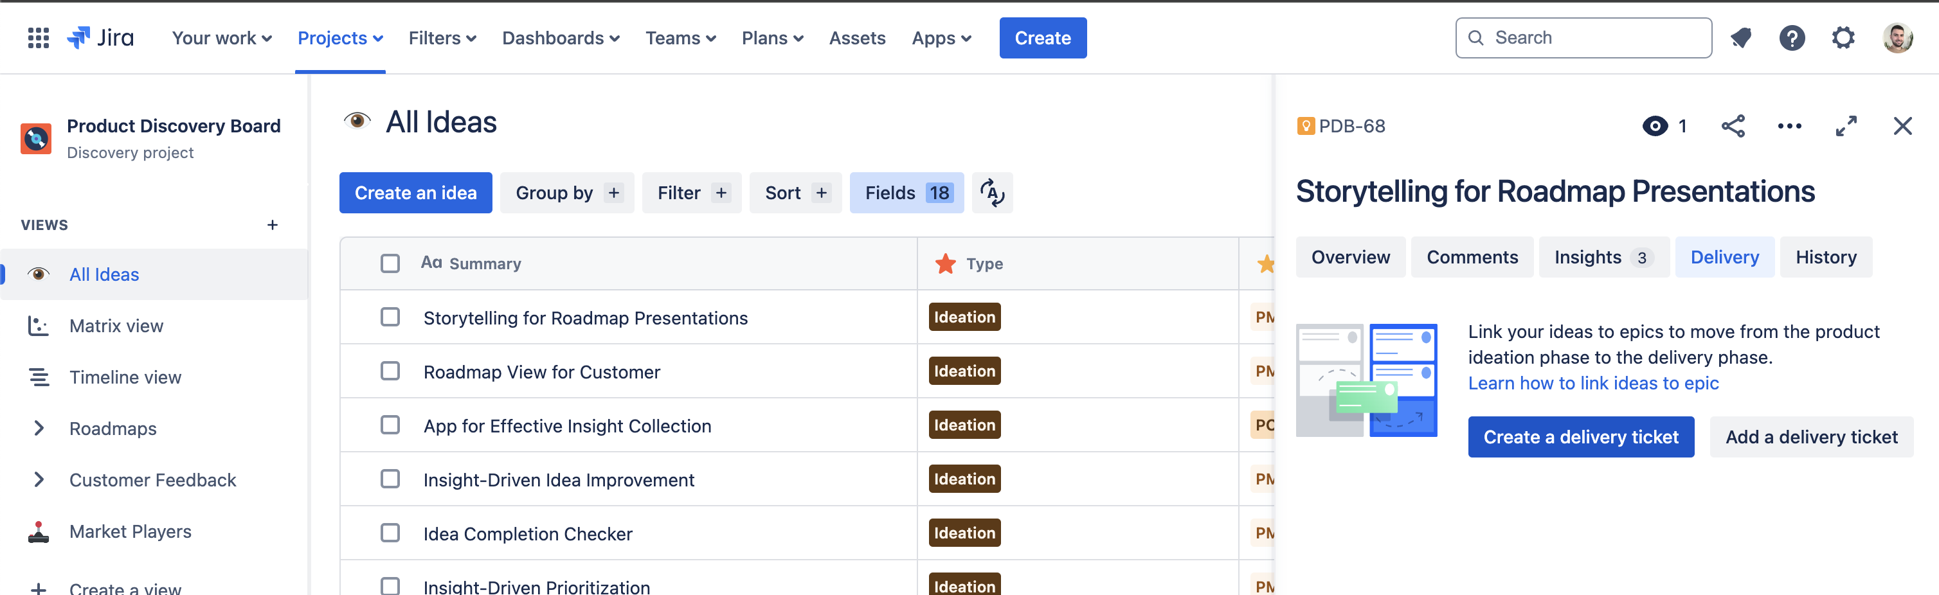
Task: Expand PDB-68 to full screen view
Action: coord(1846,126)
